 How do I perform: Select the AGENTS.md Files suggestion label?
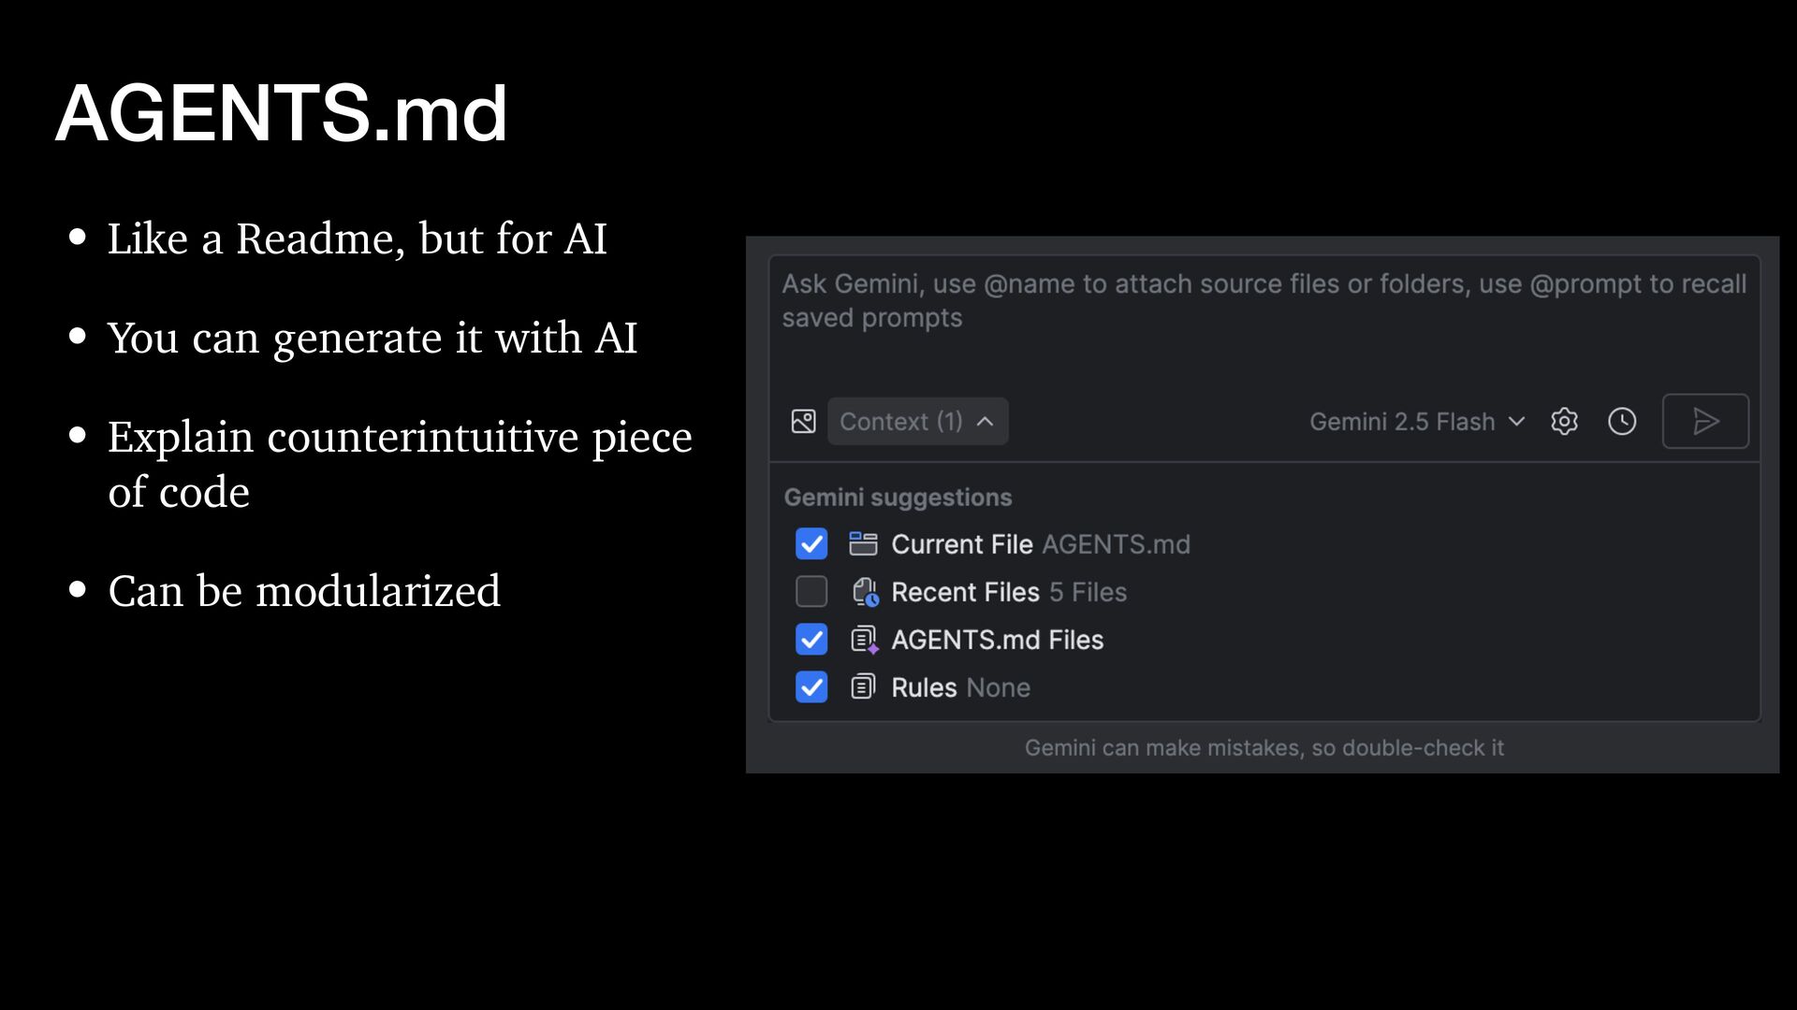click(997, 640)
